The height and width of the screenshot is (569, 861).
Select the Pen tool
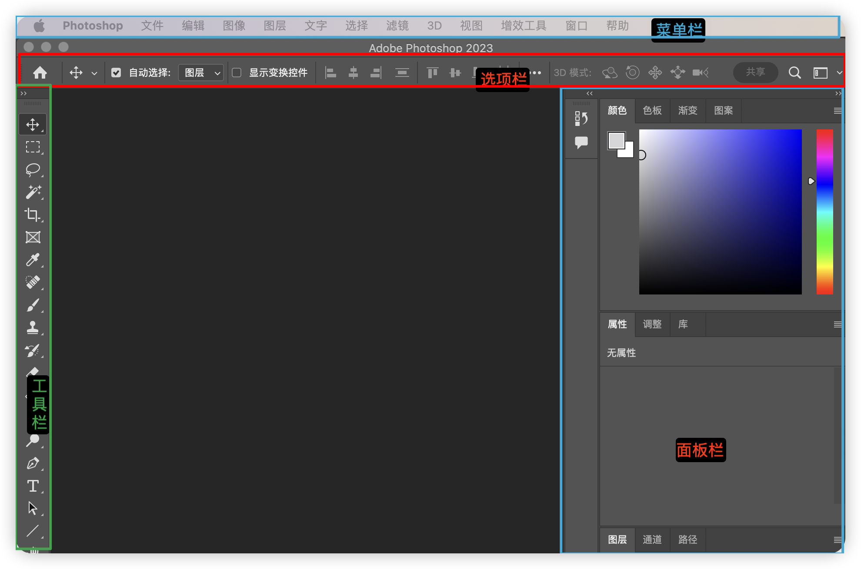point(33,463)
